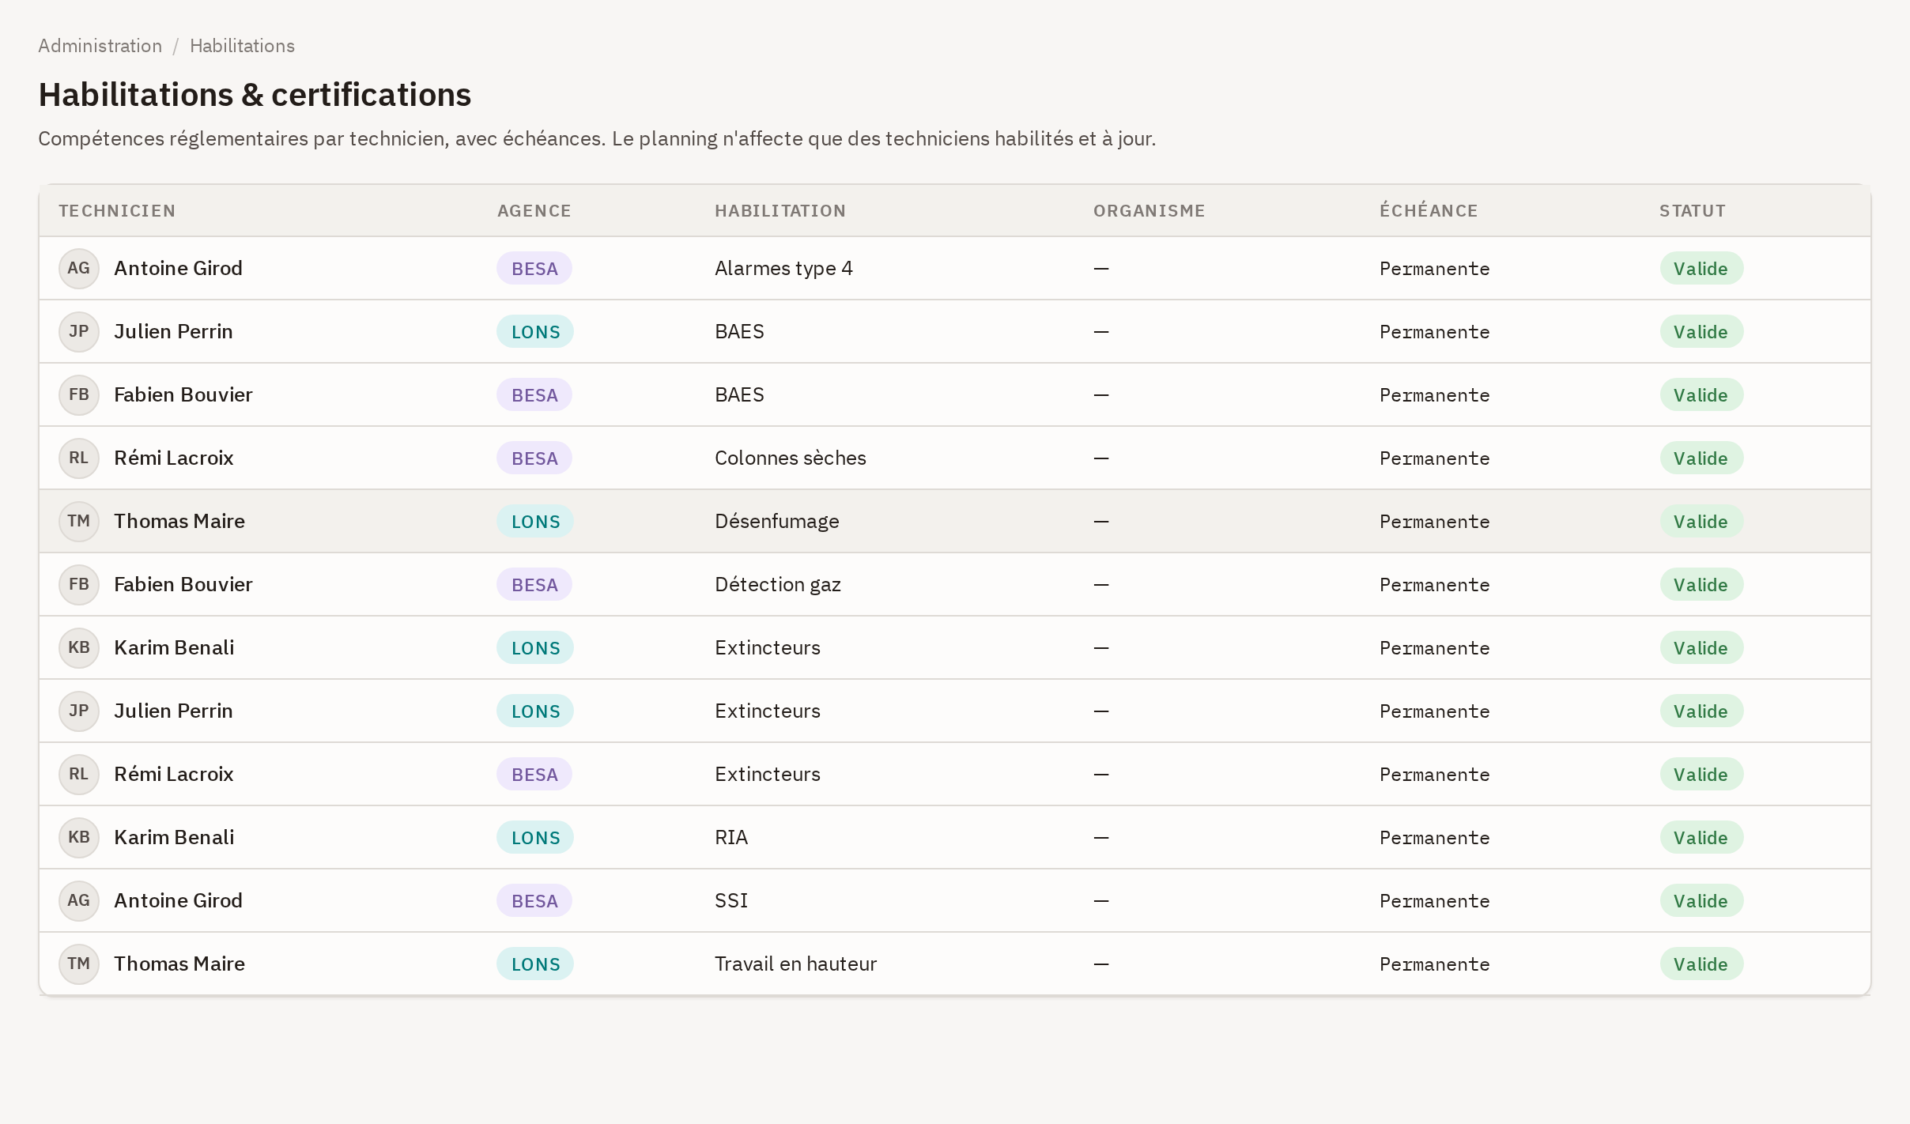Select Thomas Maire in Désenfumage row
1910x1124 pixels.
[x=179, y=521]
